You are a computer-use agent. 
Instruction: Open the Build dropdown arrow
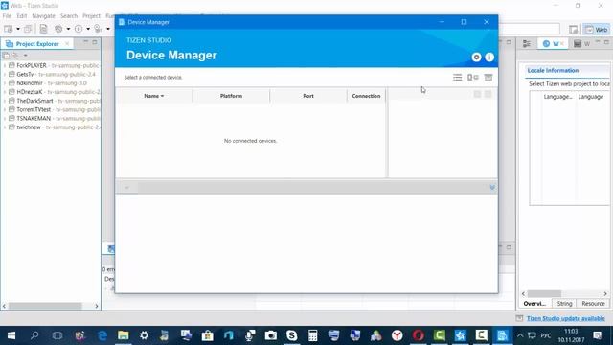click(x=68, y=29)
